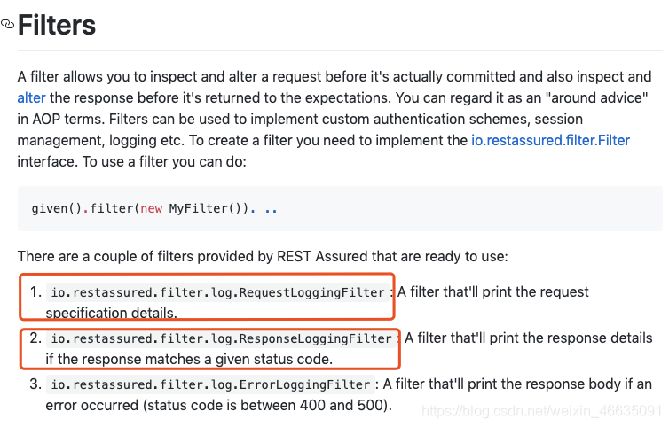Click "specification details." text in first list item
The width and height of the screenshot is (669, 427).
coord(112,313)
